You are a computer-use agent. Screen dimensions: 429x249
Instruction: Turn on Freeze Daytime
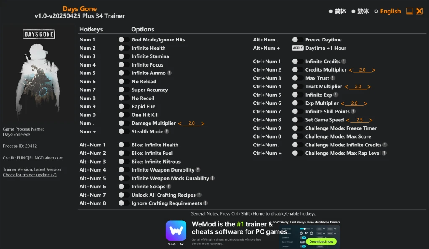point(297,40)
